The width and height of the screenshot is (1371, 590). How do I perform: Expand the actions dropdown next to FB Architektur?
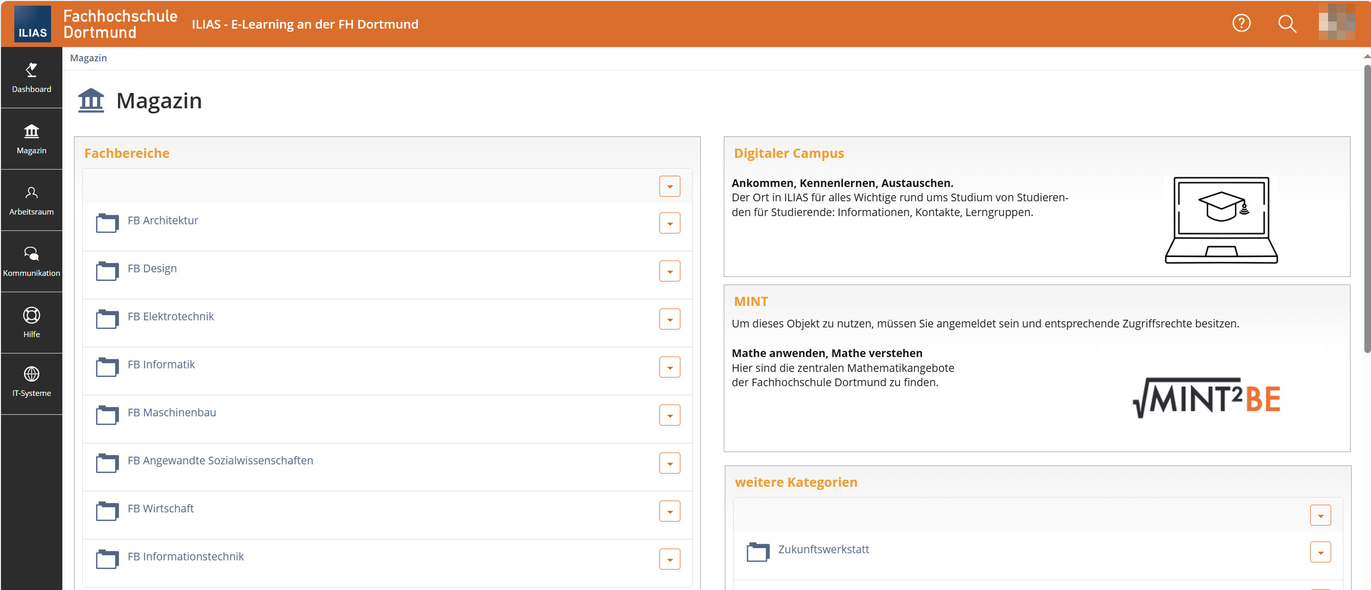(670, 223)
